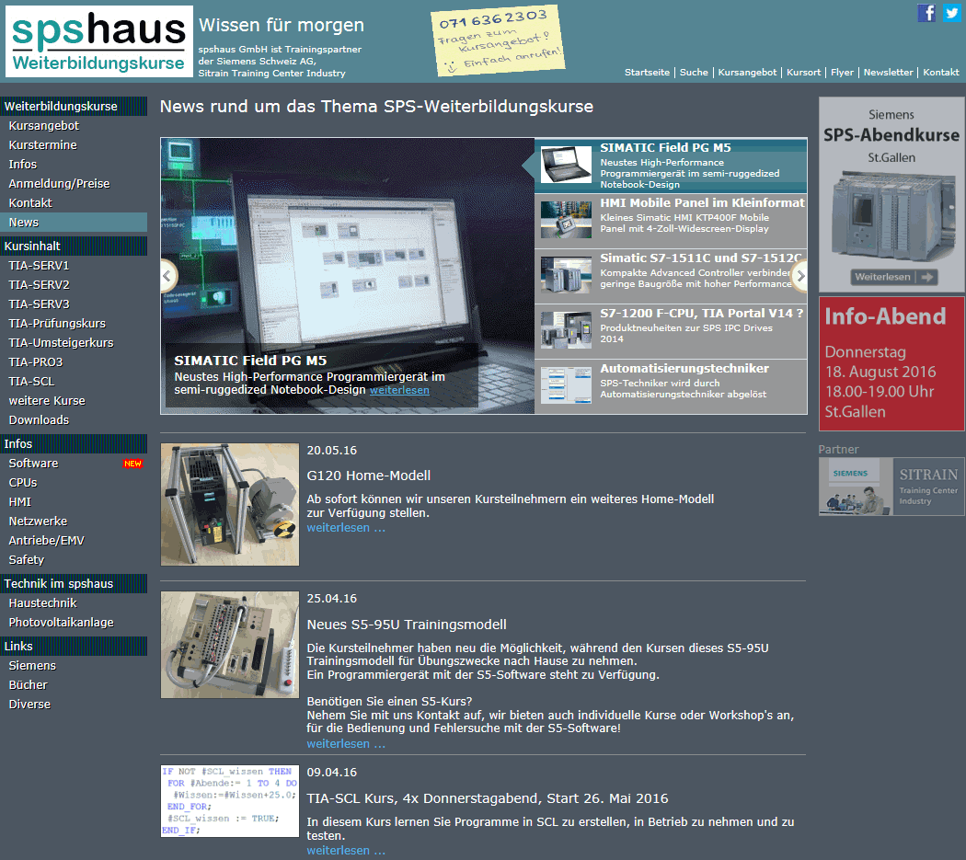Screen dimensions: 966x860
Task: Click TIA-SCL Kurs article title
Action: tap(488, 799)
